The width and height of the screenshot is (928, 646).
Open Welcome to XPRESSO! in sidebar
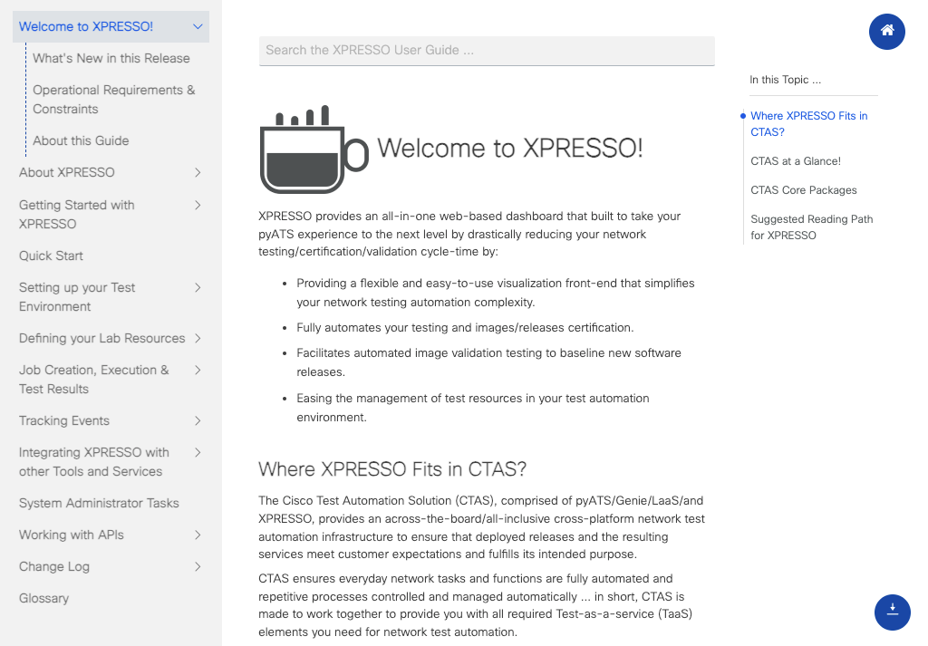[x=86, y=26]
